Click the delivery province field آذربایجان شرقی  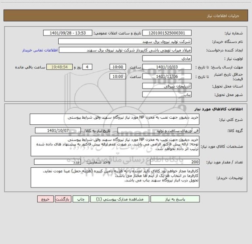tap(167, 86)
